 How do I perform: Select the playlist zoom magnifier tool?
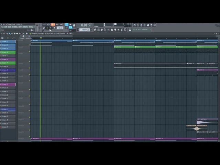coord(24,33)
